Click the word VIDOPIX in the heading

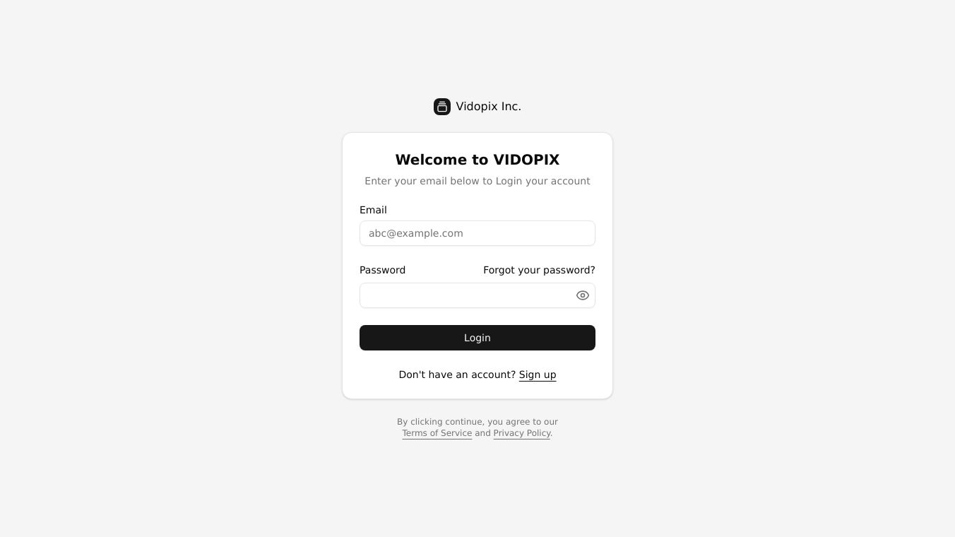click(526, 160)
